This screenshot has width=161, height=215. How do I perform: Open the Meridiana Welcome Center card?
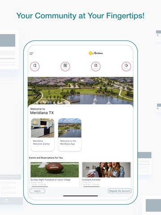(42, 134)
